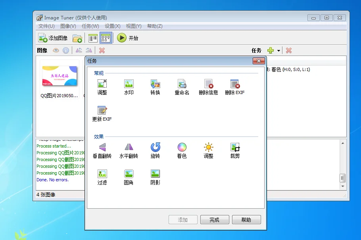Click the red remove image icon
The height and width of the screenshot is (240, 361).
102,50
